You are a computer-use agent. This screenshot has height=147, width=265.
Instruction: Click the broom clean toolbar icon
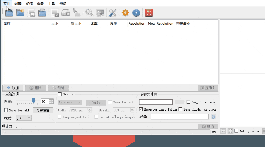(x=77, y=13)
